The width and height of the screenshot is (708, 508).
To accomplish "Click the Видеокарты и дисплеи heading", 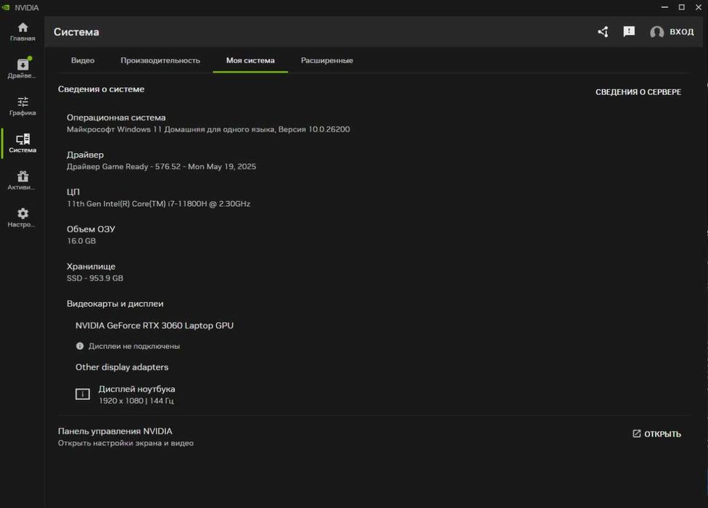I will click(x=115, y=304).
